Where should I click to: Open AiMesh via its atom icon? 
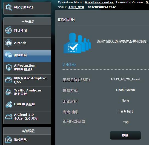pyautogui.click(x=9, y=43)
